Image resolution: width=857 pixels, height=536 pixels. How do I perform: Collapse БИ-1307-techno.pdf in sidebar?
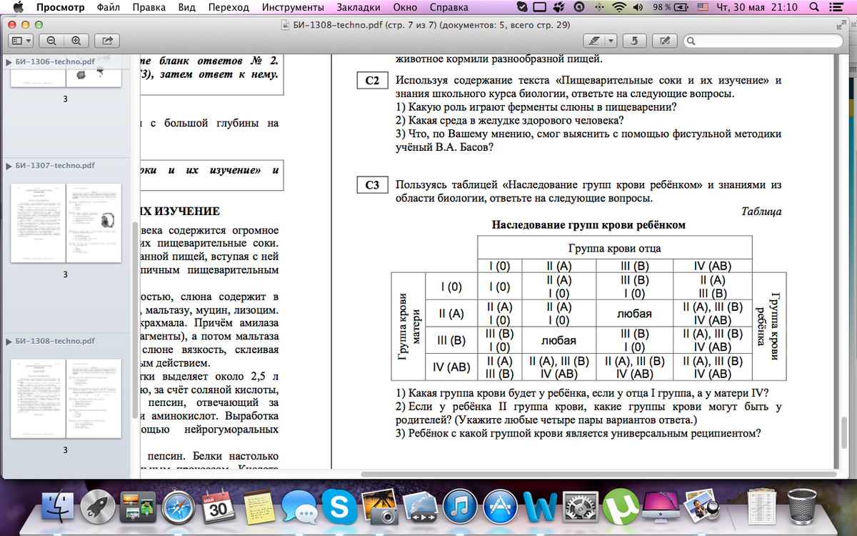point(9,165)
